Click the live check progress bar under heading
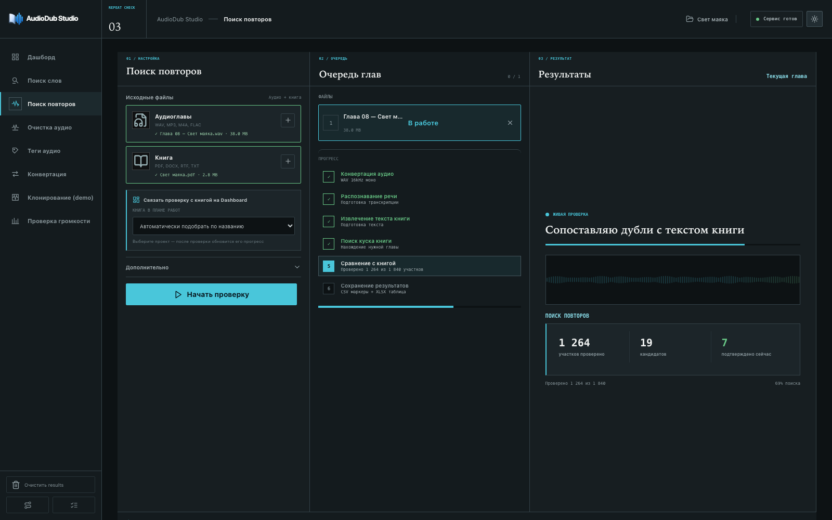Screen dimensions: 832x520 (672, 244)
